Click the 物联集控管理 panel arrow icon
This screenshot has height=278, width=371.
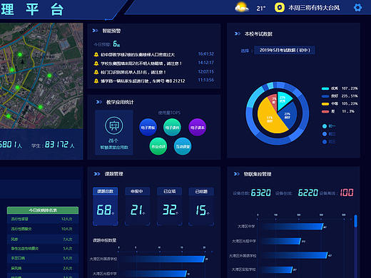pyautogui.click(x=237, y=174)
